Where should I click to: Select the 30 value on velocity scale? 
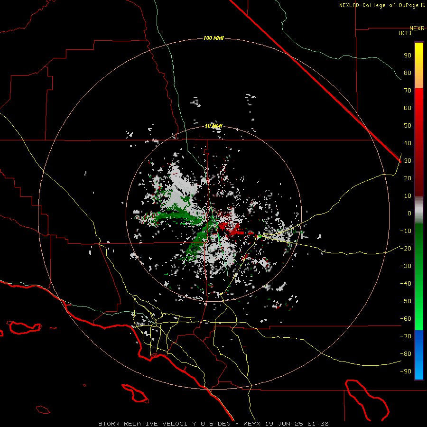pyautogui.click(x=408, y=161)
